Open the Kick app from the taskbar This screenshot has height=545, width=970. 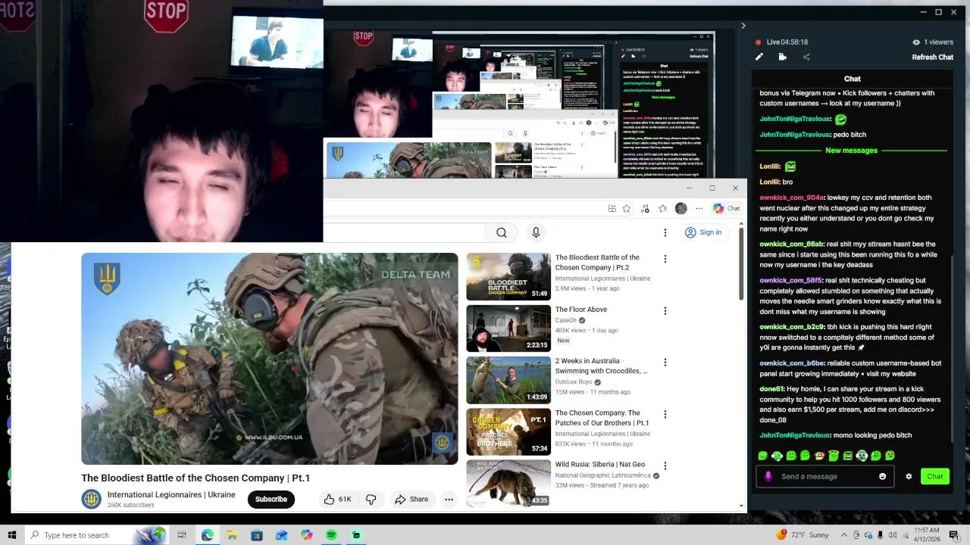point(356,535)
